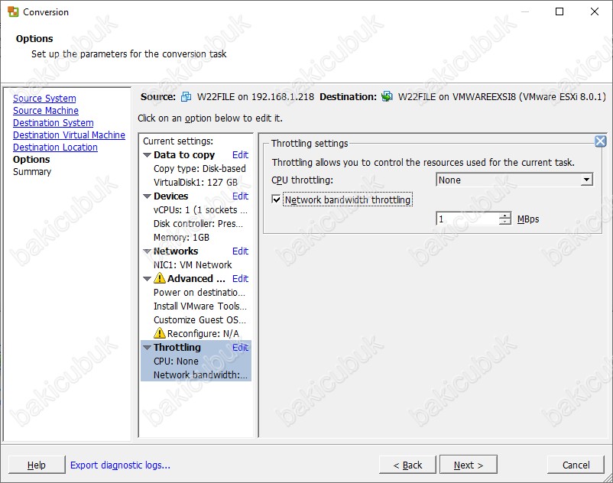This screenshot has width=613, height=483.
Task: Collapse the Throttling section
Action: [x=147, y=348]
